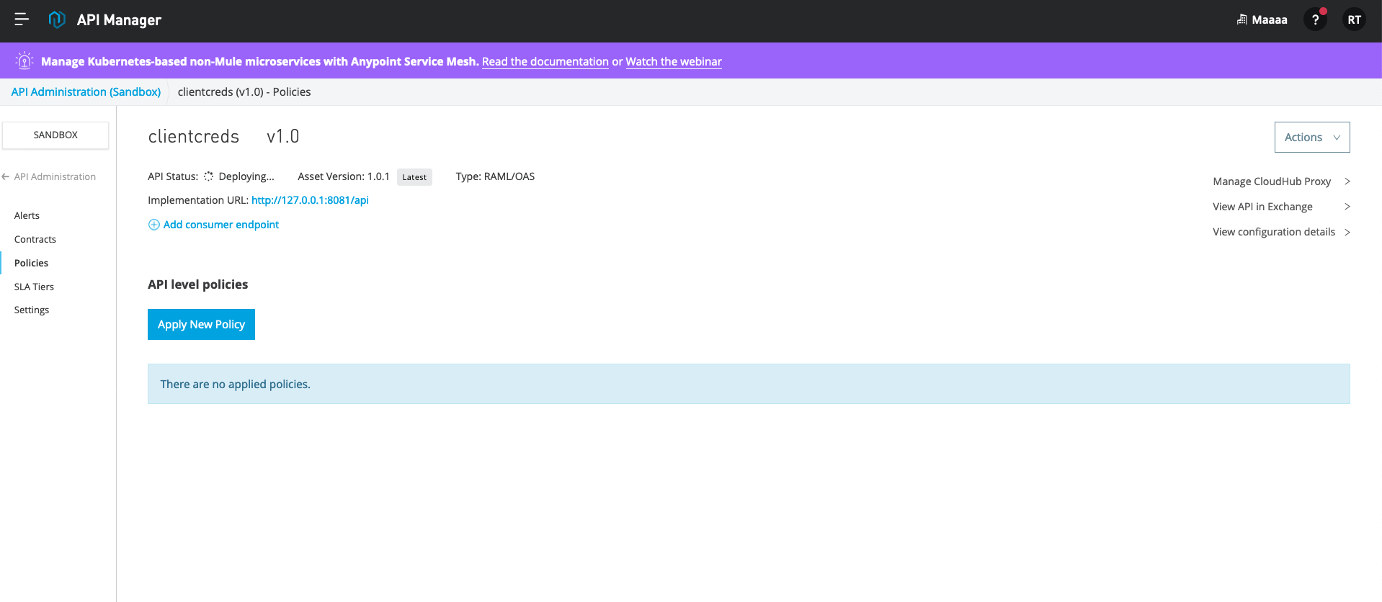This screenshot has height=602, width=1382.
Task: Go to Alerts in the sidebar
Action: click(x=27, y=215)
